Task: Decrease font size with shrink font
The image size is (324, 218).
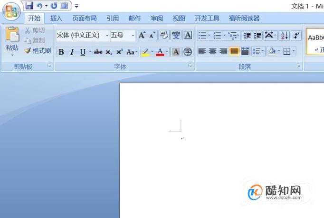Action: [152, 35]
